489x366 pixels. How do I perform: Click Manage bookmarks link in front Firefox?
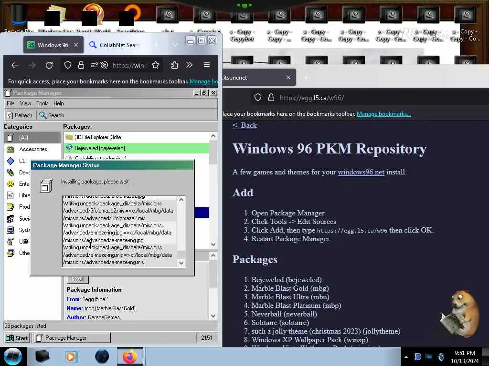point(203,81)
